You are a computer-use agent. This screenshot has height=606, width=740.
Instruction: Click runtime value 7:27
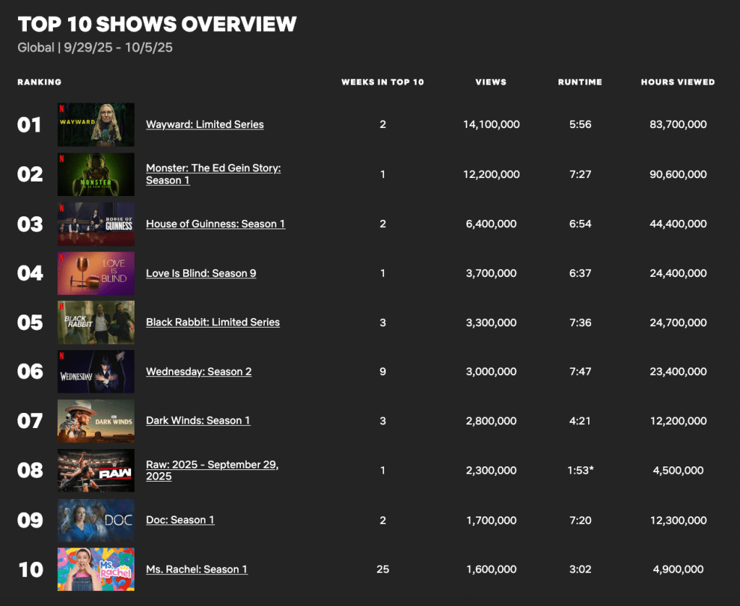(x=580, y=174)
